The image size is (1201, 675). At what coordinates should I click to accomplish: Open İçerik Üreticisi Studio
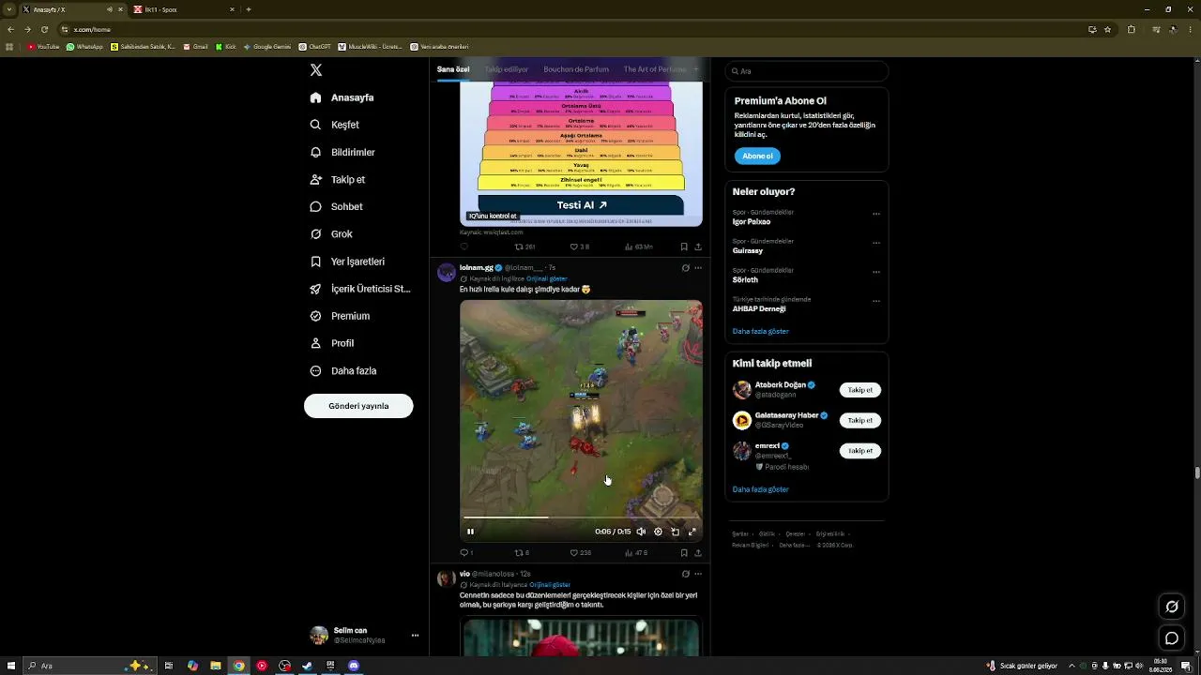pos(360,289)
